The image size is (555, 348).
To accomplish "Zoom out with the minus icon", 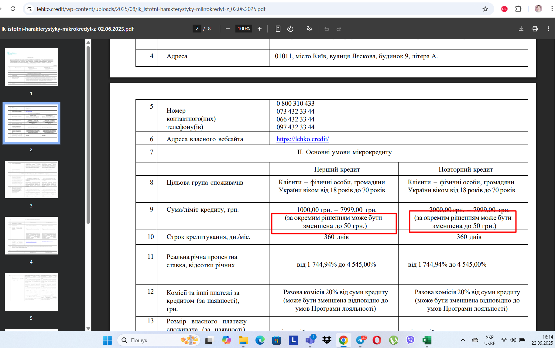I will (228, 29).
